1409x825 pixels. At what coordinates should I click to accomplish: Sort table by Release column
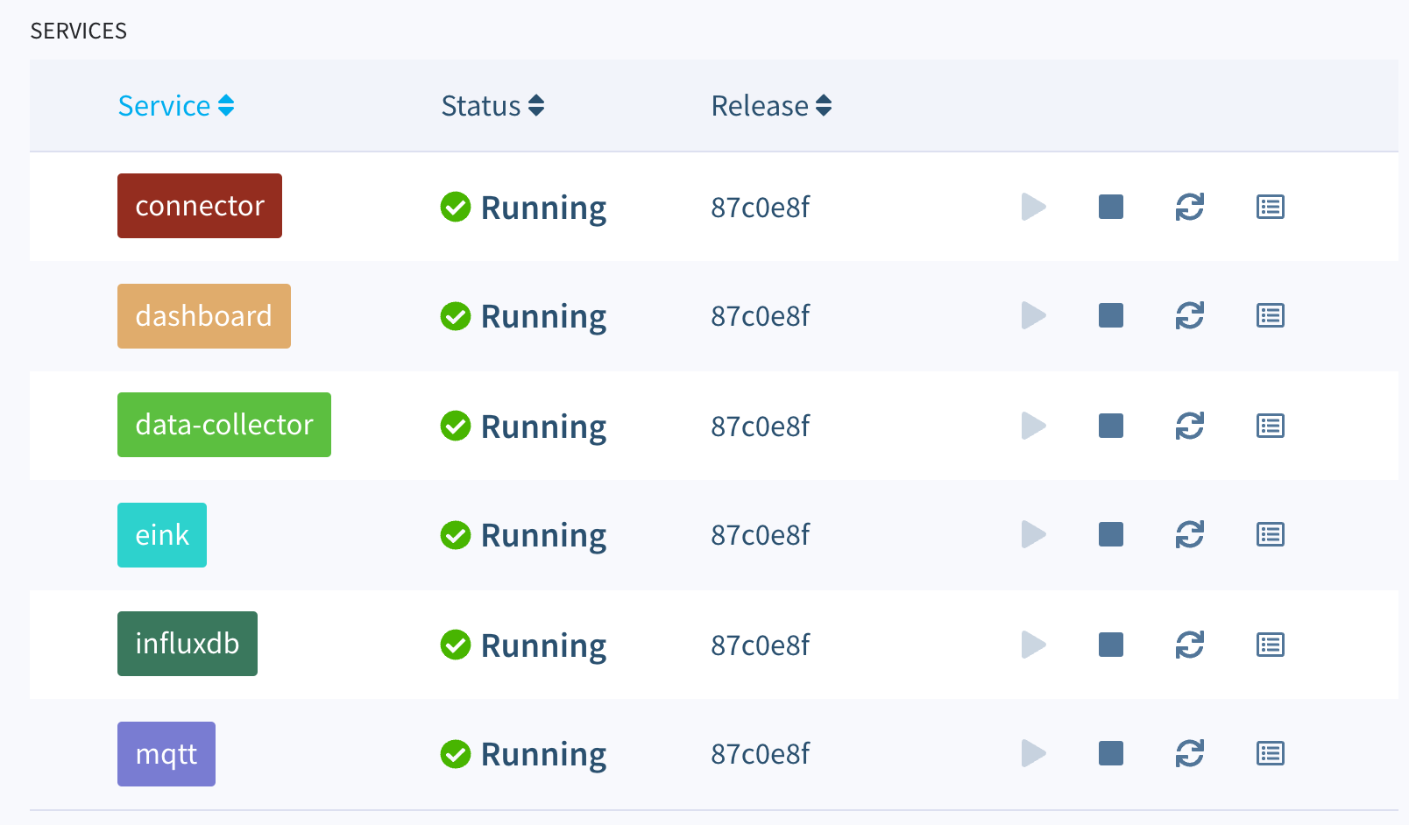[771, 106]
